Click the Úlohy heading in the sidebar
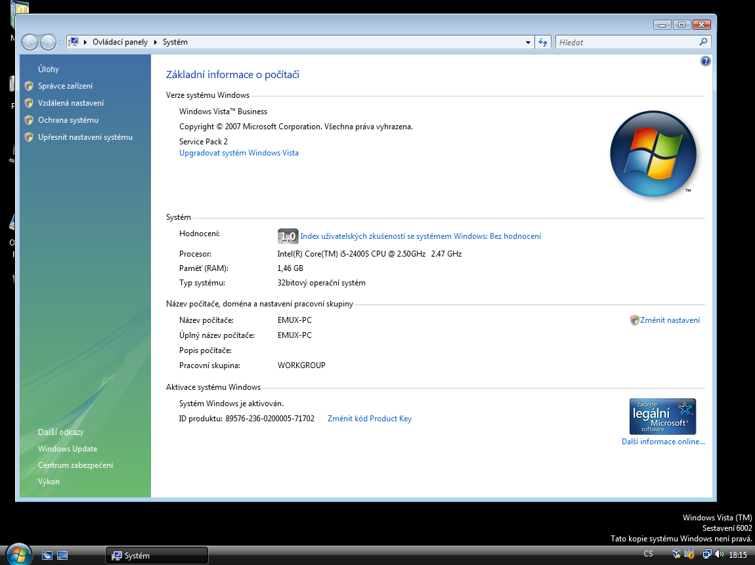This screenshot has width=755, height=565. [x=48, y=69]
